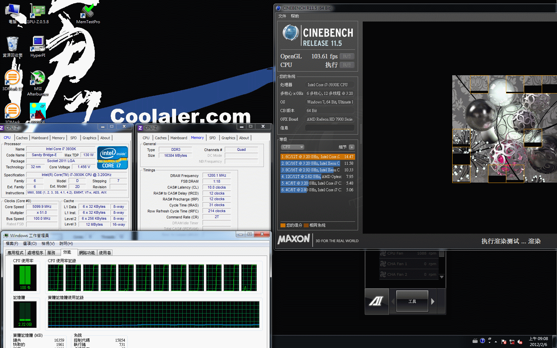Open Task Manager Help menu
This screenshot has width=557, height=348.
pyautogui.click(x=66, y=243)
